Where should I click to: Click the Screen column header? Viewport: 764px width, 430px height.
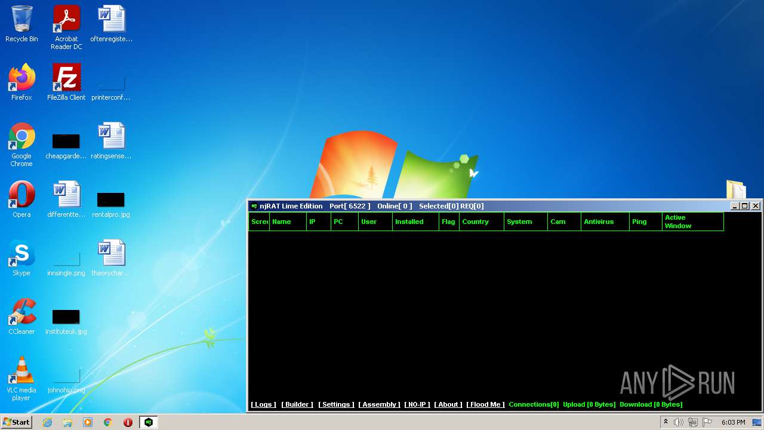(259, 222)
